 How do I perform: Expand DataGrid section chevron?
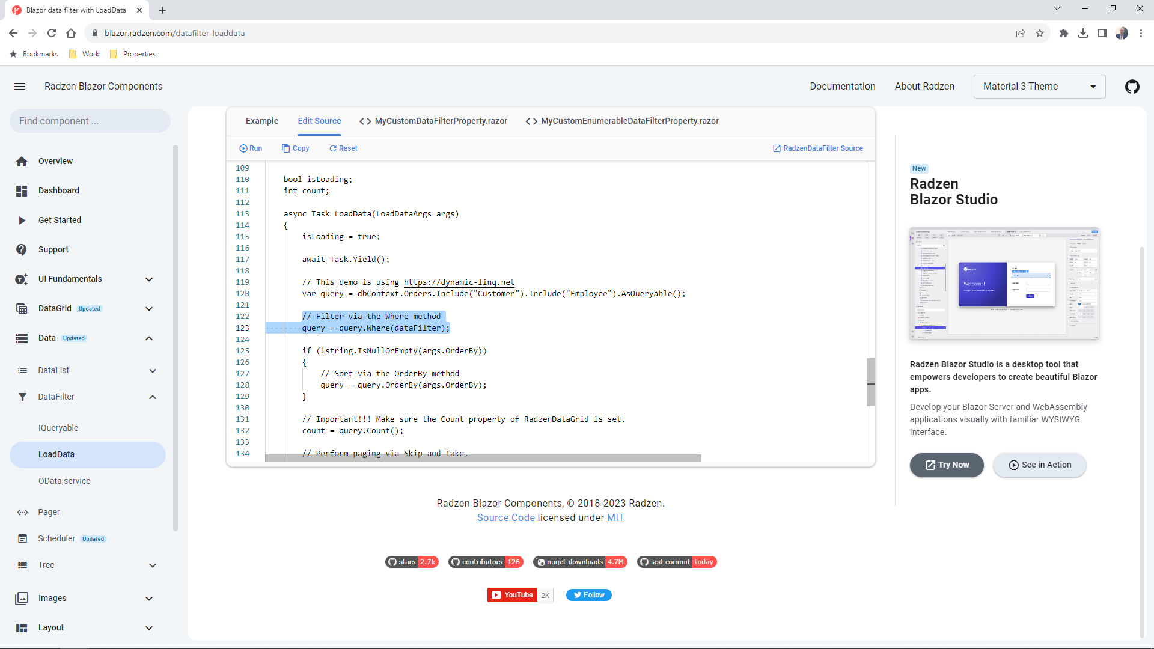click(x=149, y=308)
